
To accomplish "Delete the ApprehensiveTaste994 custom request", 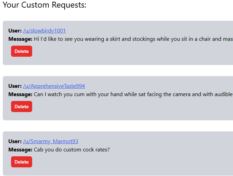I will pos(21,106).
